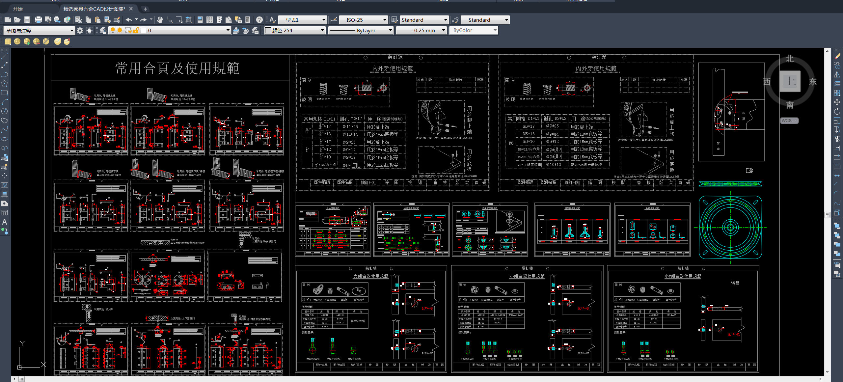Image resolution: width=843 pixels, height=382 pixels.
Task: Toggle layer 0 on/off lightbulb
Action: tap(113, 31)
